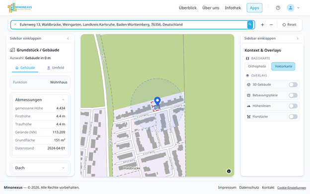Image resolution: width=310 pixels, height=194 pixels.
Task: Collapse the Abmessungen section
Action: click(x=63, y=100)
